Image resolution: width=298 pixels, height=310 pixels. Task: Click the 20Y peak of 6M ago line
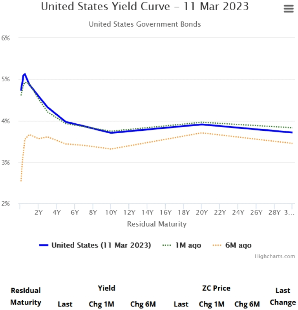click(x=201, y=133)
